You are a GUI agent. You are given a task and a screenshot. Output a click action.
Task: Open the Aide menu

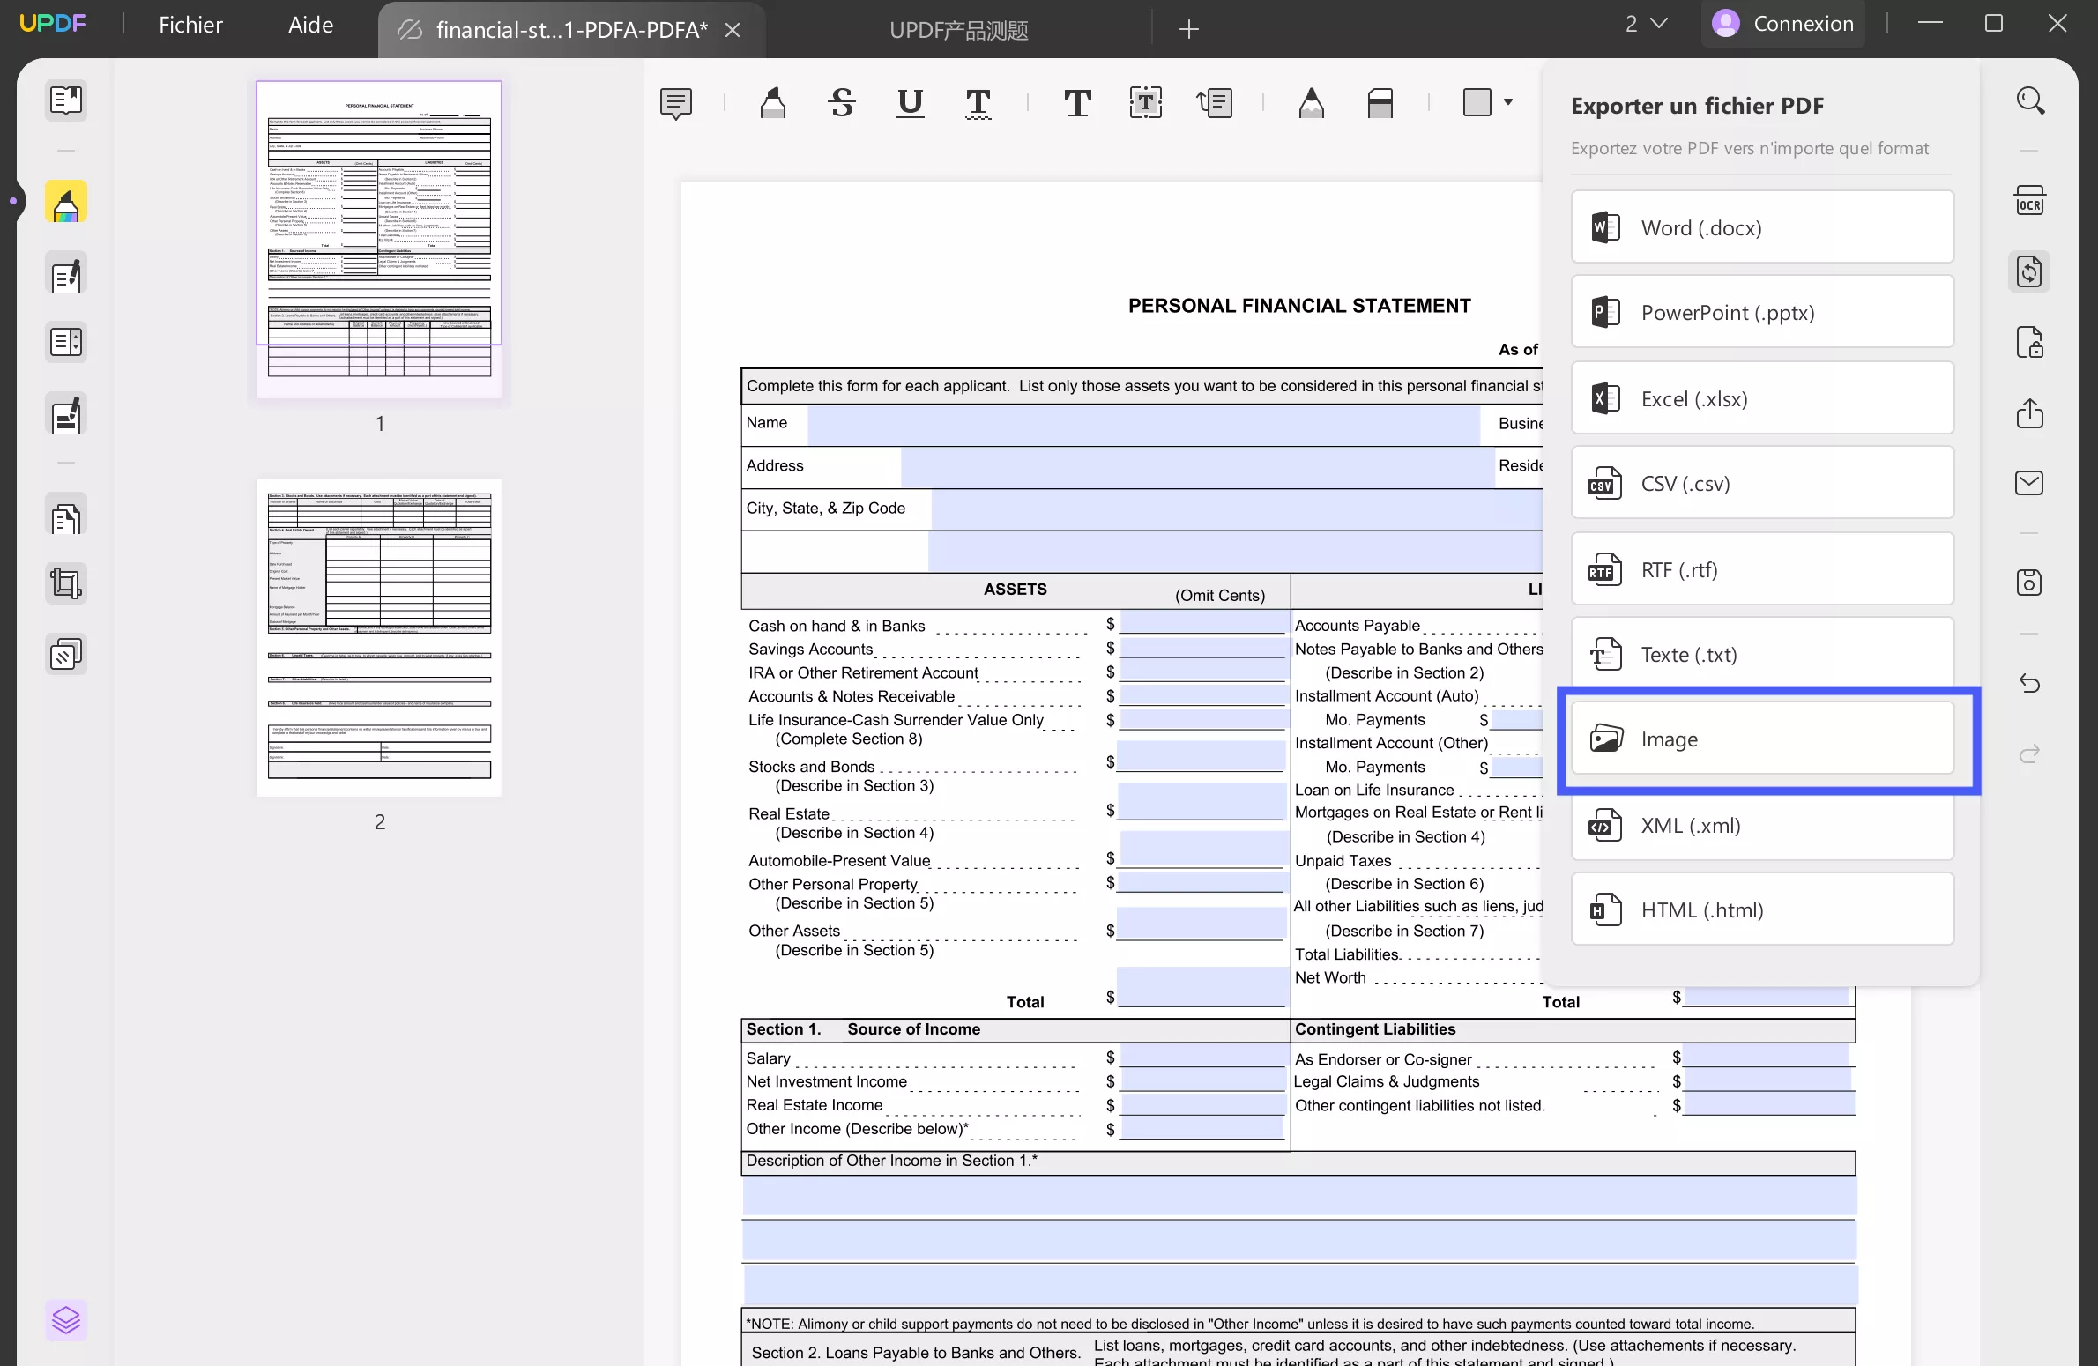point(310,25)
